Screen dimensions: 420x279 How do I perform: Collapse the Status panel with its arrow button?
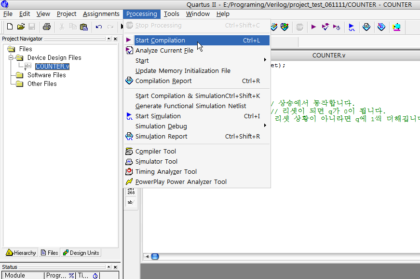tap(109, 267)
